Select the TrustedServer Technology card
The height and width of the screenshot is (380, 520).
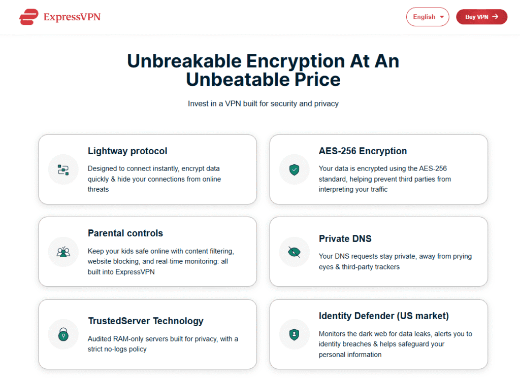coord(147,334)
